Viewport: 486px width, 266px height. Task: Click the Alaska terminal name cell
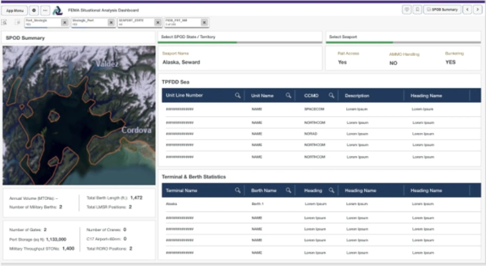171,204
